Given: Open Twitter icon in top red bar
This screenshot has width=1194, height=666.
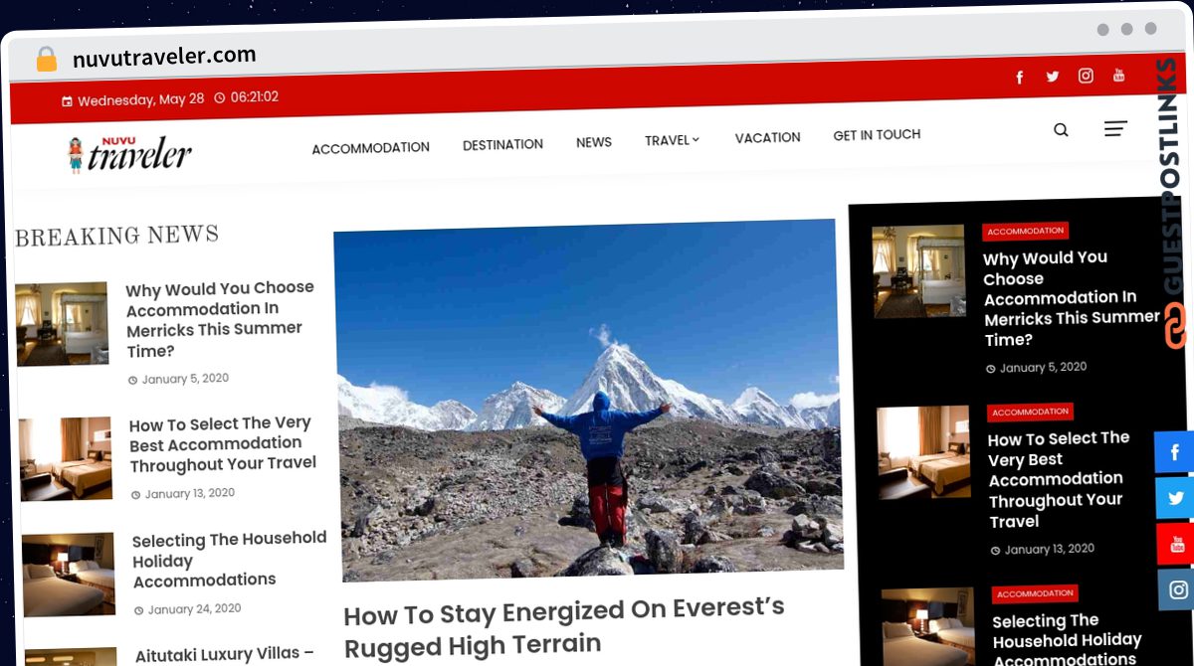Looking at the screenshot, I should pyautogui.click(x=1052, y=77).
